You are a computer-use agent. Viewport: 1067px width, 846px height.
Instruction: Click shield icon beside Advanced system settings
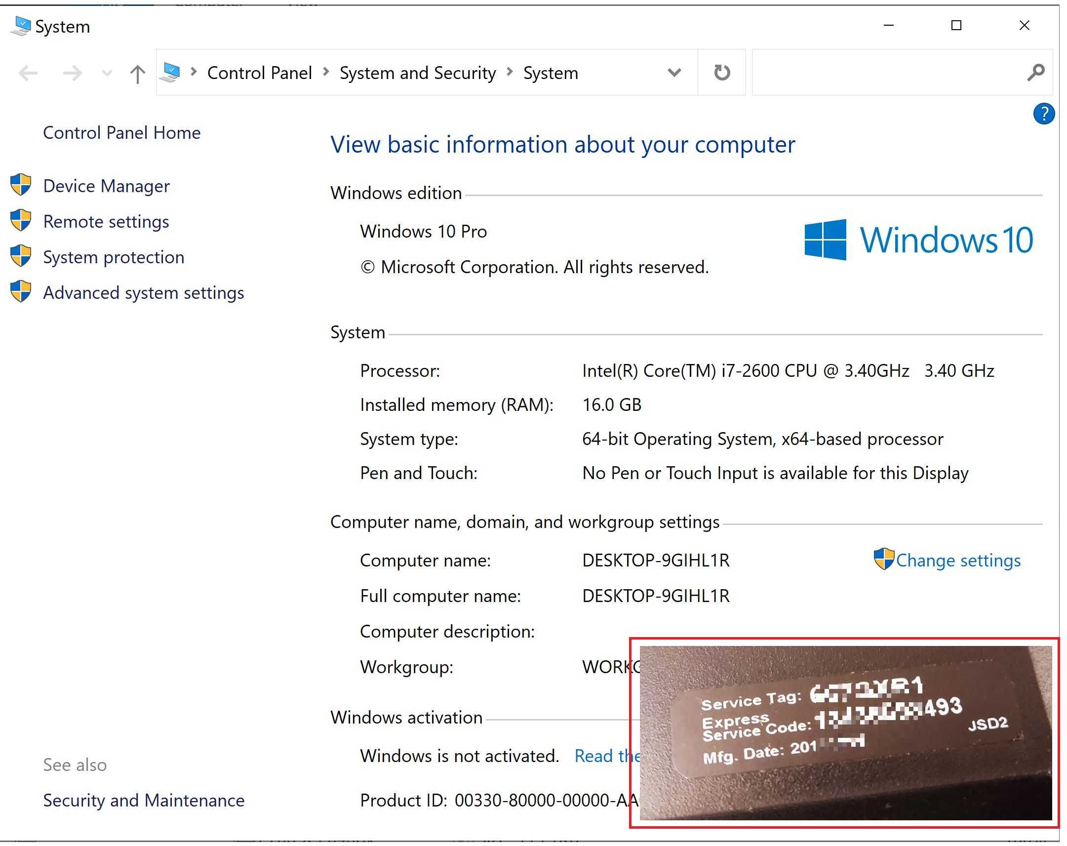click(x=21, y=291)
